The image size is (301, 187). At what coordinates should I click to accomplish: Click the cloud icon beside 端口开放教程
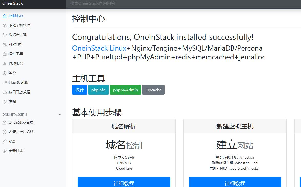[x=4, y=92]
